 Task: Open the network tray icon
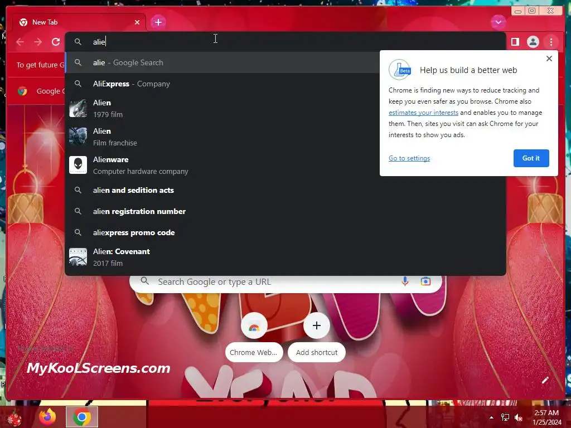click(x=505, y=418)
